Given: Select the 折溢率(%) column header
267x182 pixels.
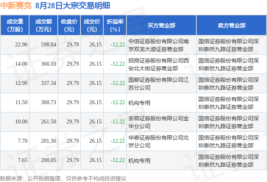Looking at the screenshot, I should 115,26.
